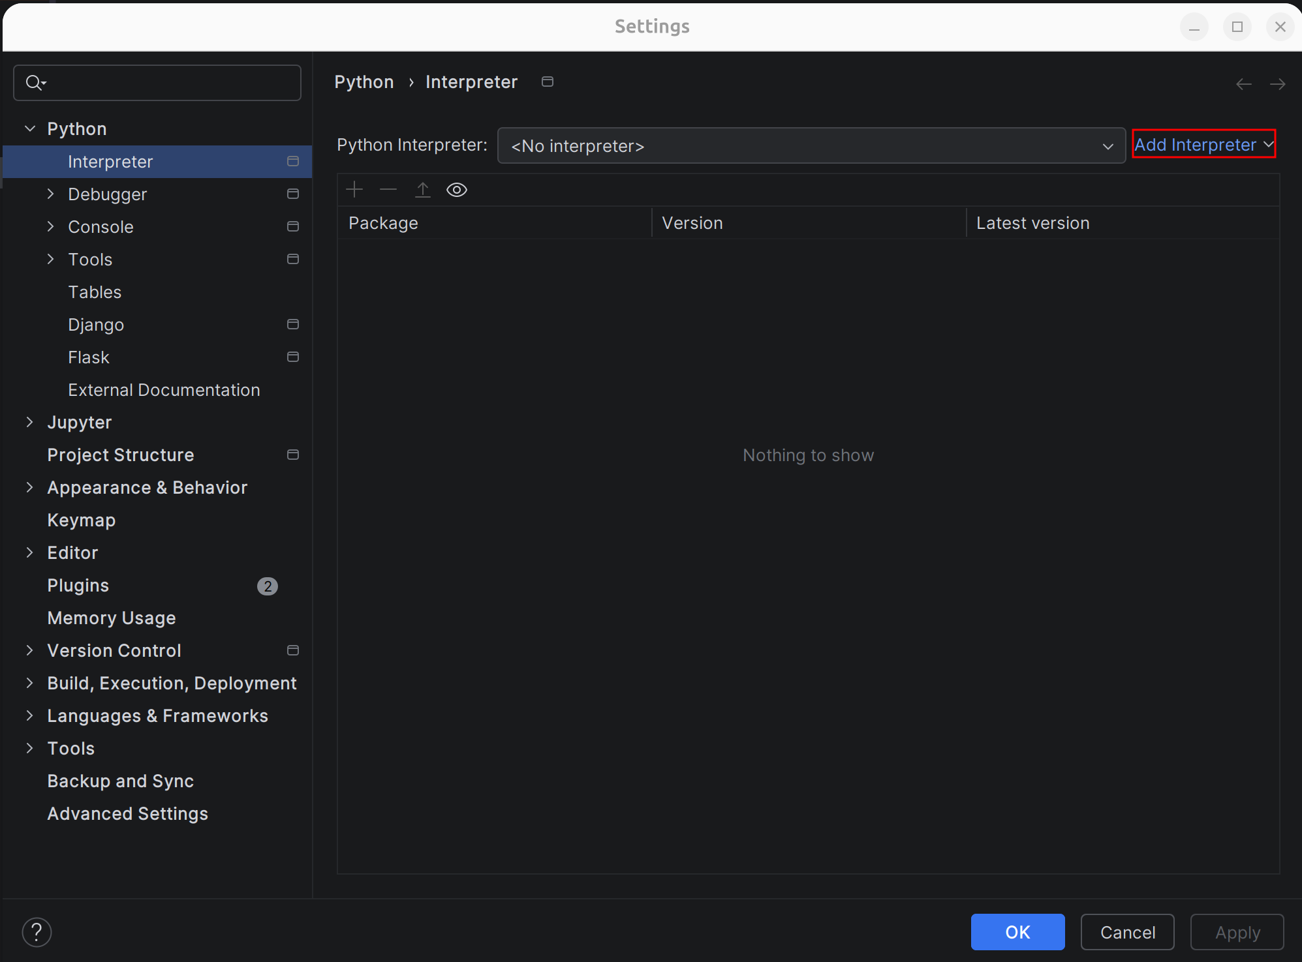1302x962 pixels.
Task: Click the back navigation arrow
Action: click(1243, 84)
